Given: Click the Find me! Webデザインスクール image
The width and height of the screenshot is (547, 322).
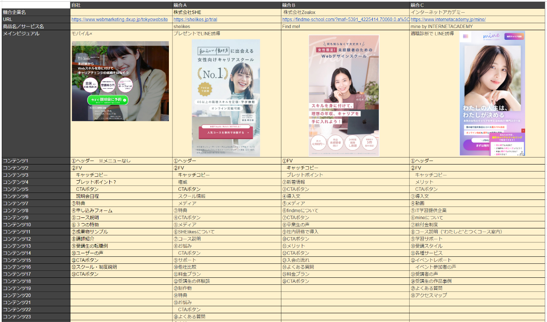Looking at the screenshot, I should pyautogui.click(x=344, y=95).
